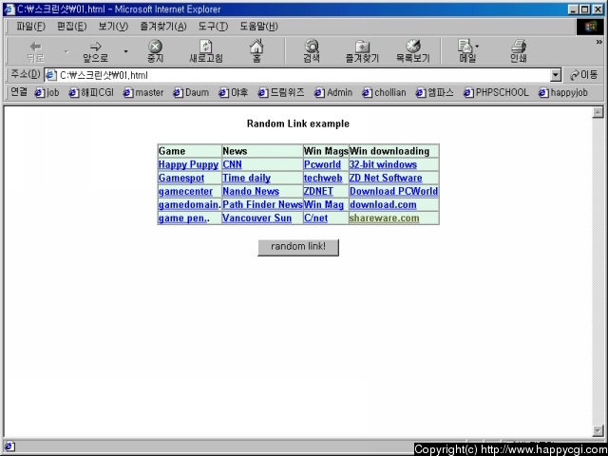608x456 pixels.
Task: Open the Win Mag link
Action: click(x=324, y=205)
